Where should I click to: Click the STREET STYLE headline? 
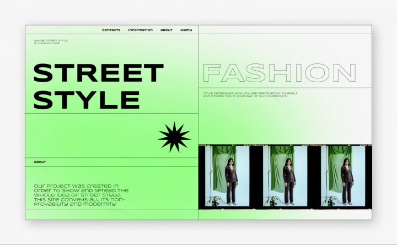[x=99, y=87]
